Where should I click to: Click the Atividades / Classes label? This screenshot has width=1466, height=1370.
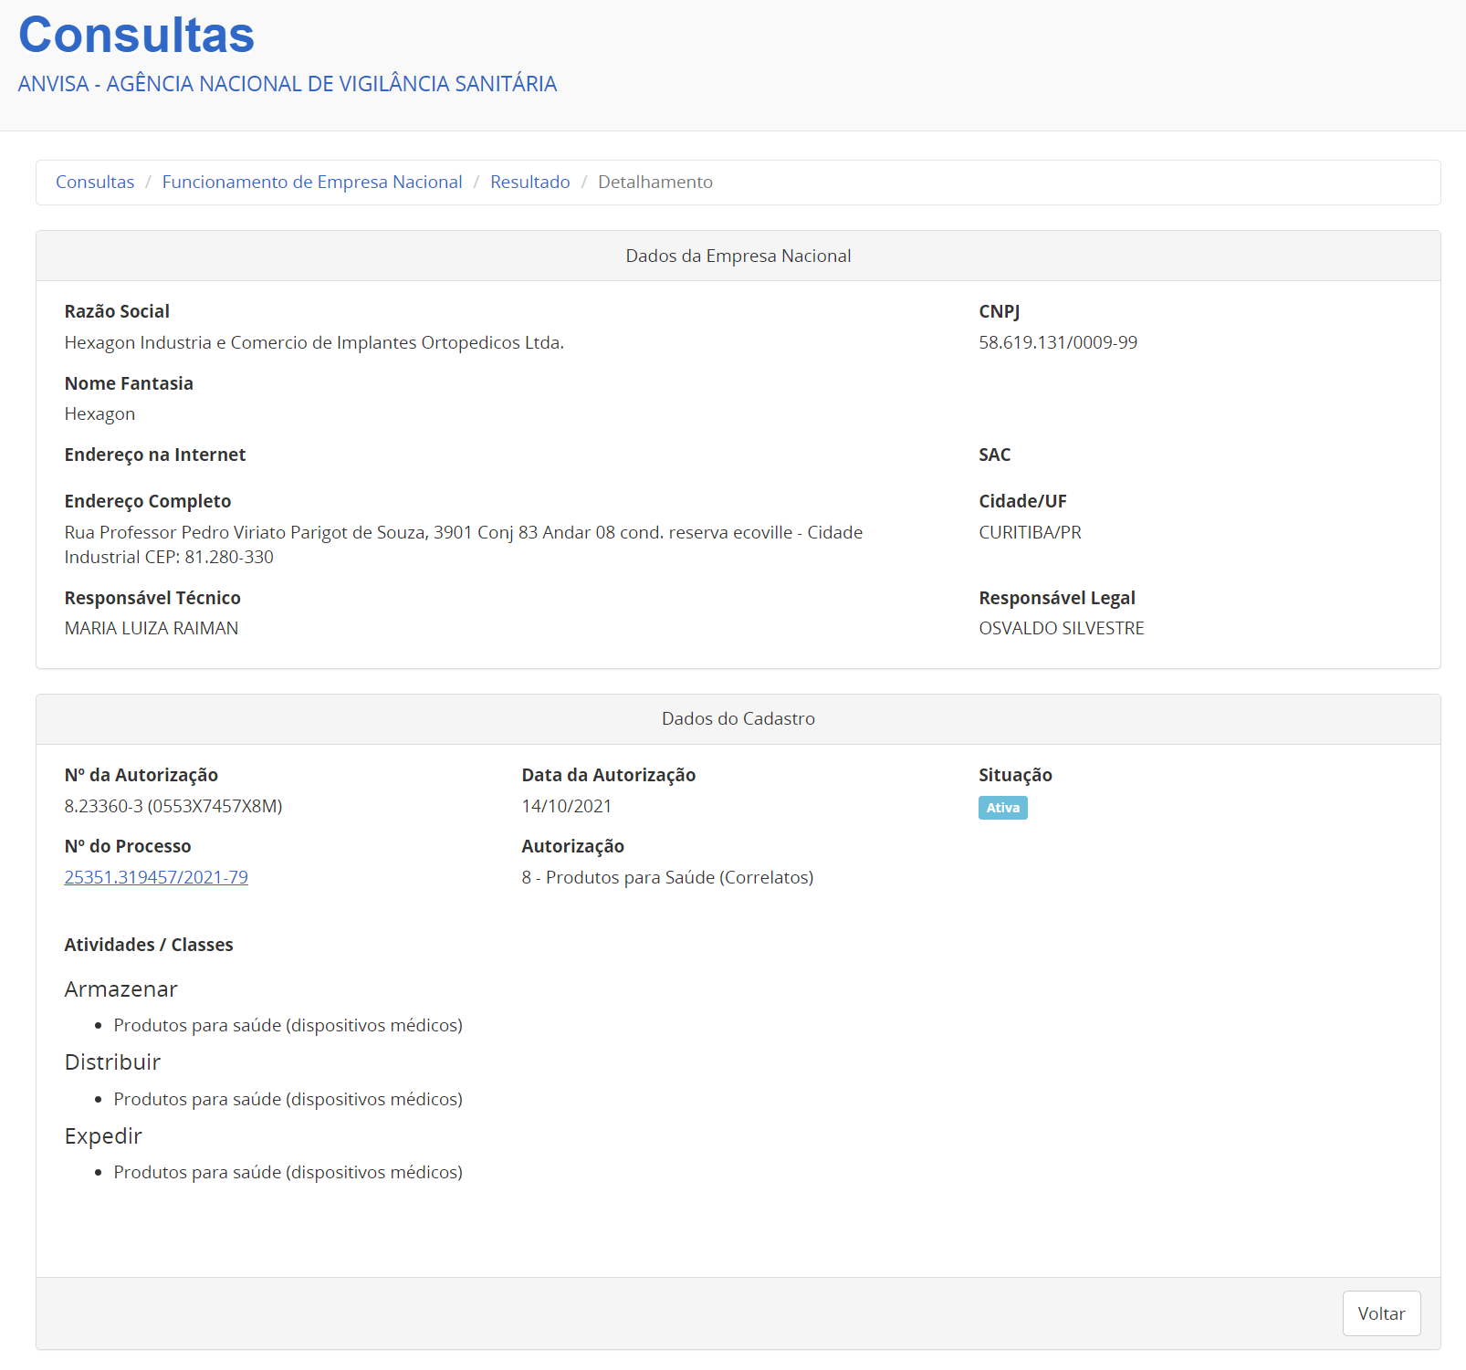coord(149,945)
